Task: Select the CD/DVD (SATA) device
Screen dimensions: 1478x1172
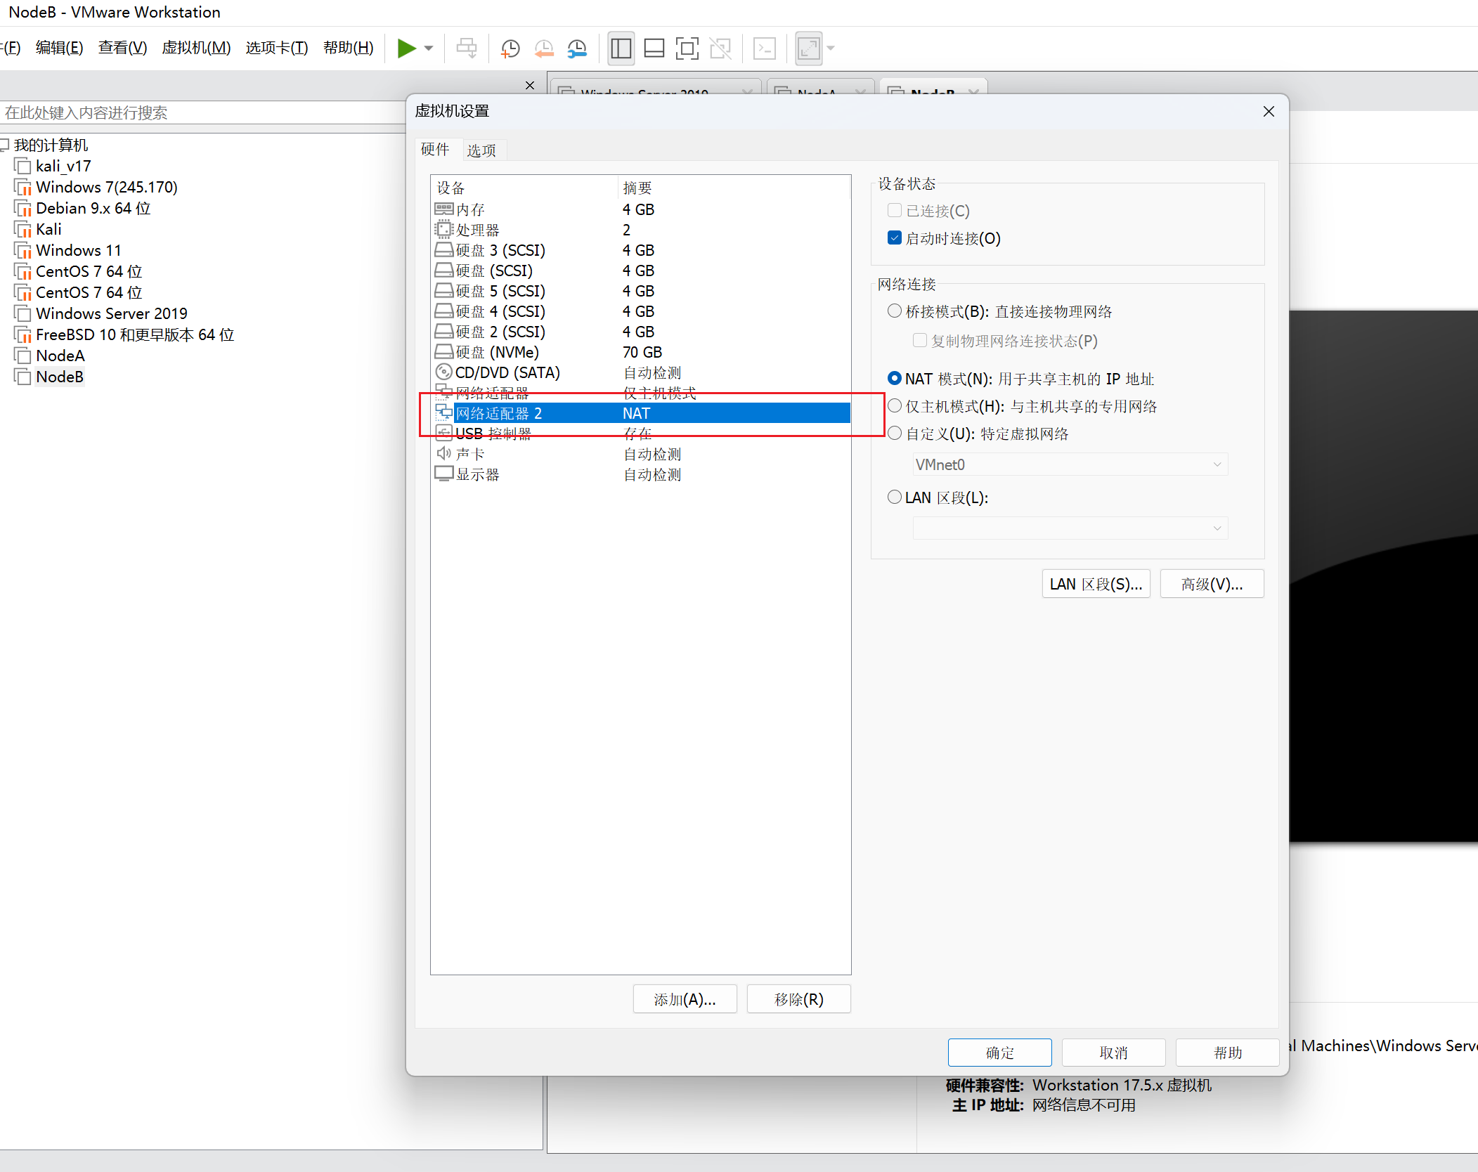Action: [x=641, y=372]
